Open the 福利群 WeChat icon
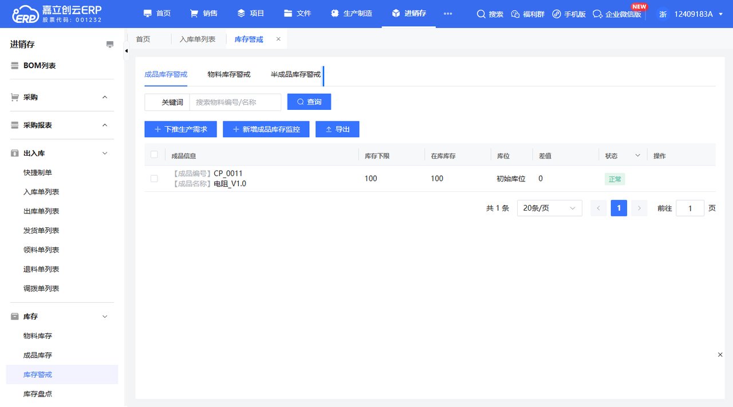Image resolution: width=733 pixels, height=407 pixels. coord(515,14)
